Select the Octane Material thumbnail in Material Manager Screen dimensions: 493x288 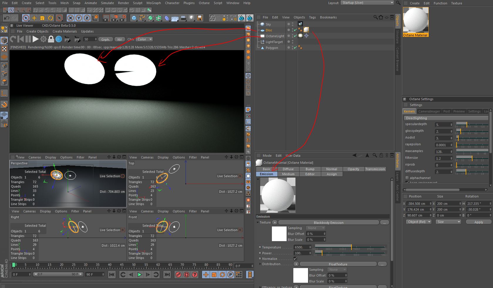point(415,22)
